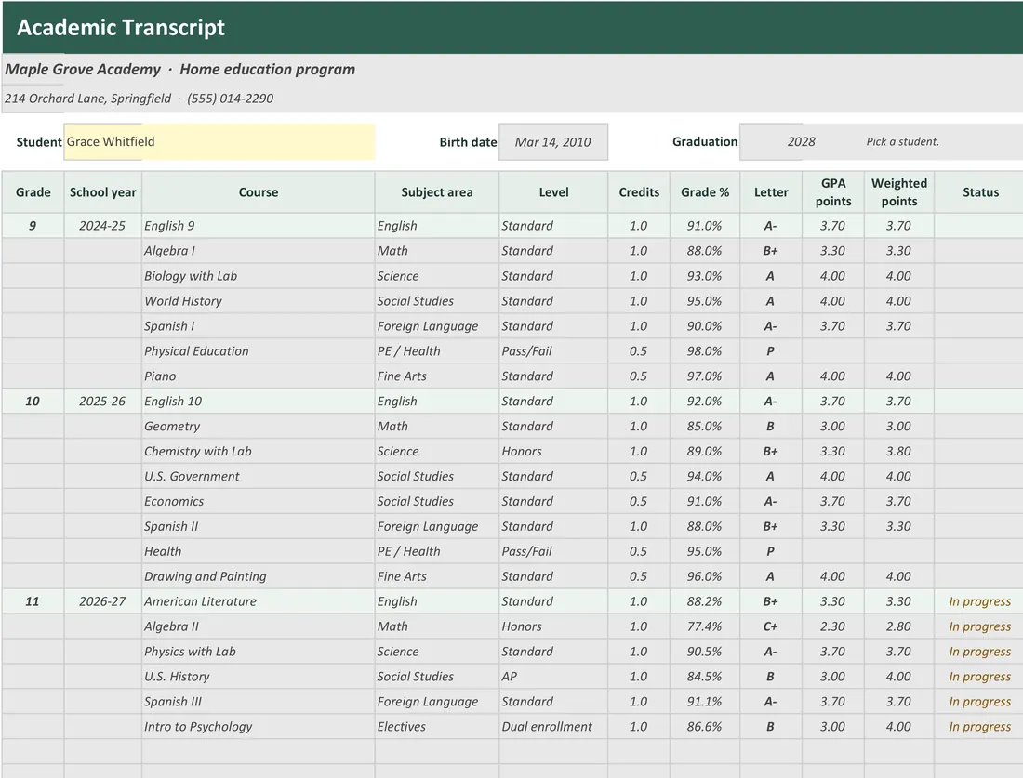
Task: Click the 2.80 weighted points cell
Action: point(899,626)
